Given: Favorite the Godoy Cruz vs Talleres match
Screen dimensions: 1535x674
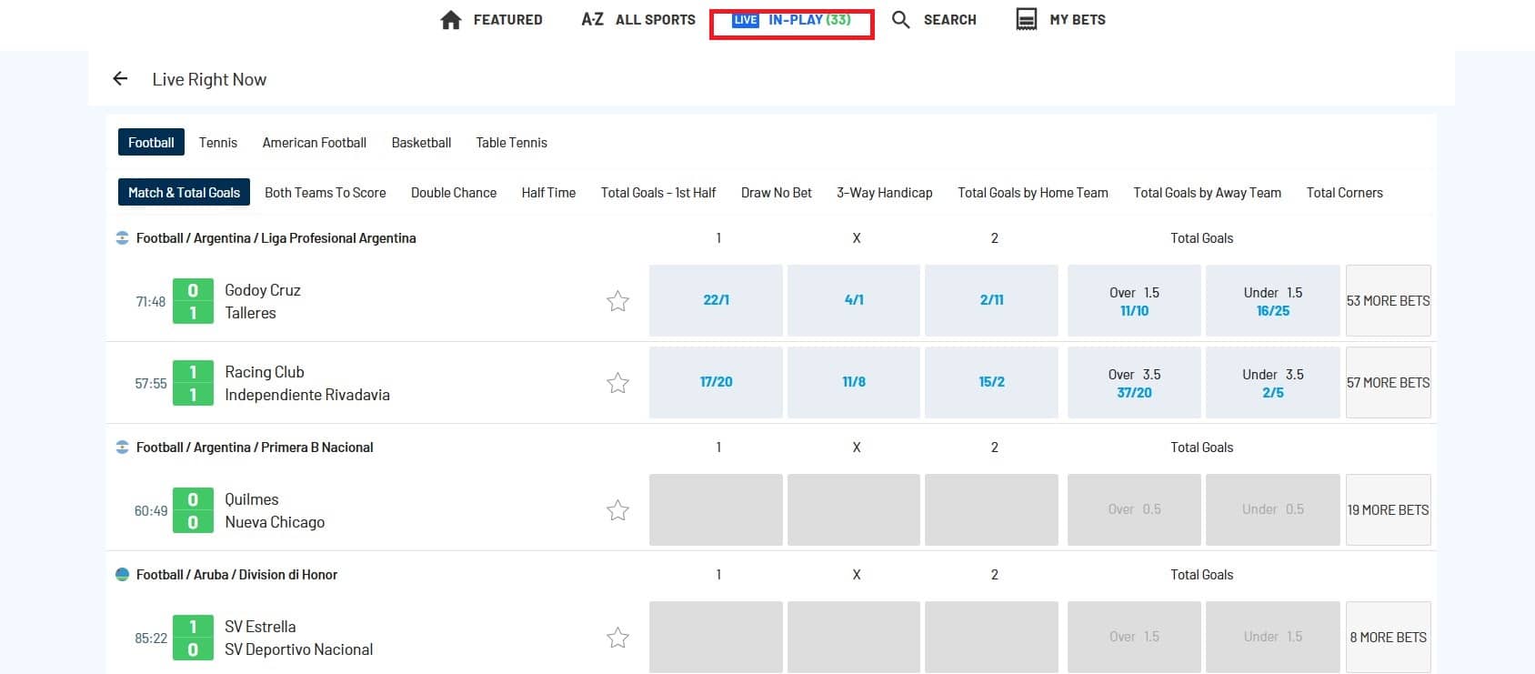Looking at the screenshot, I should pos(617,301).
